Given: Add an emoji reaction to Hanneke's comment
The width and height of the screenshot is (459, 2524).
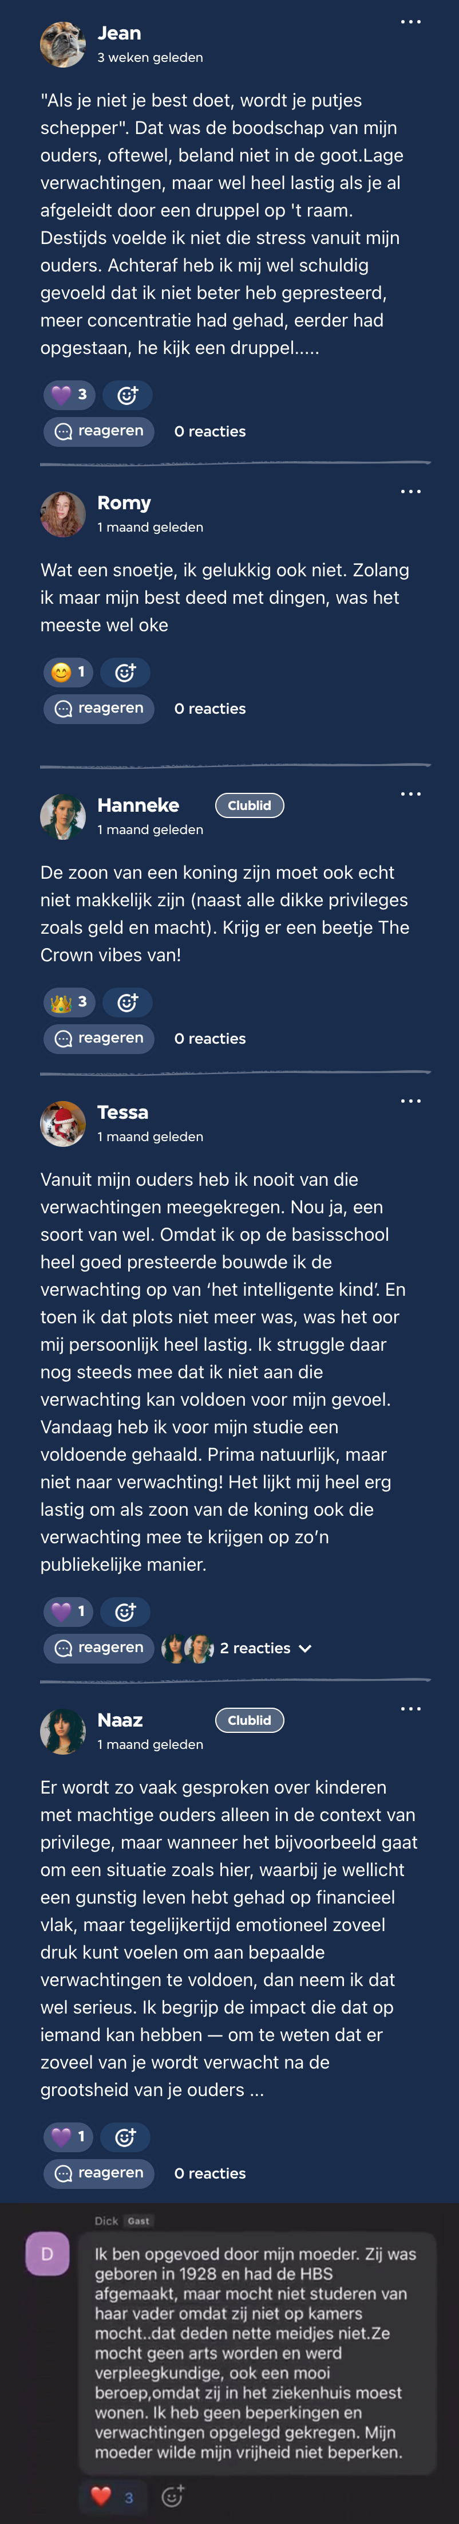Looking at the screenshot, I should (x=127, y=1001).
